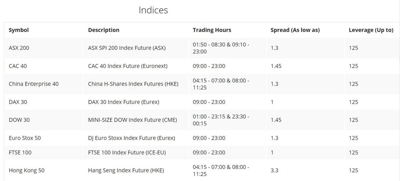Image resolution: width=400 pixels, height=181 pixels.
Task: Click the Spread (As low as) header
Action: [x=295, y=30]
